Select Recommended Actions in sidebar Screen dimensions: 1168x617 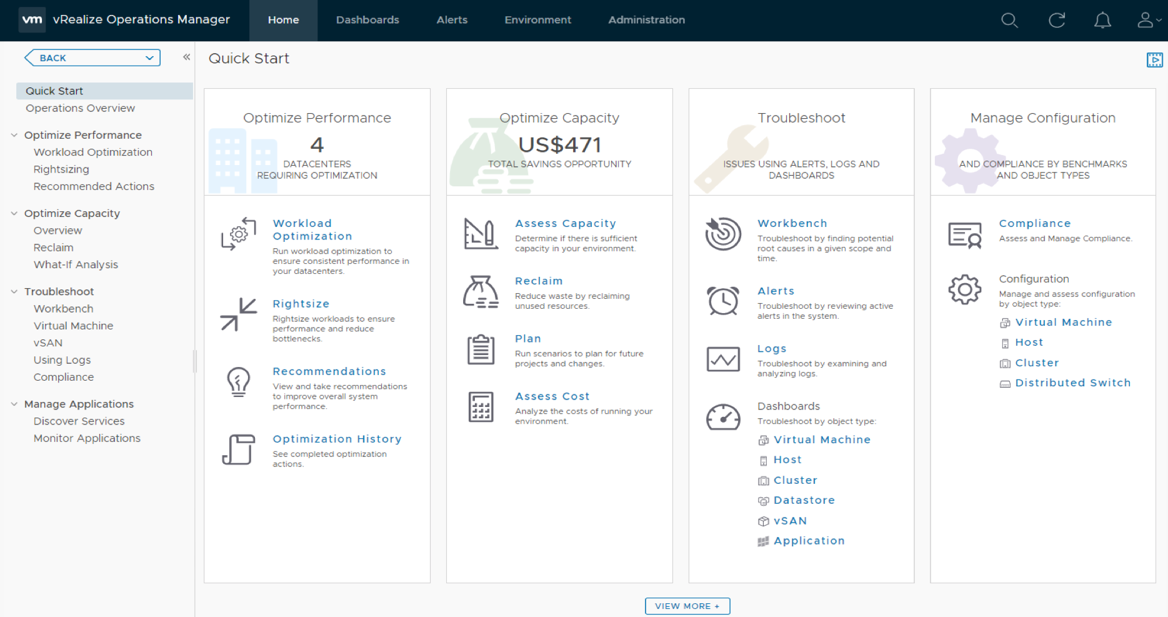click(x=94, y=186)
